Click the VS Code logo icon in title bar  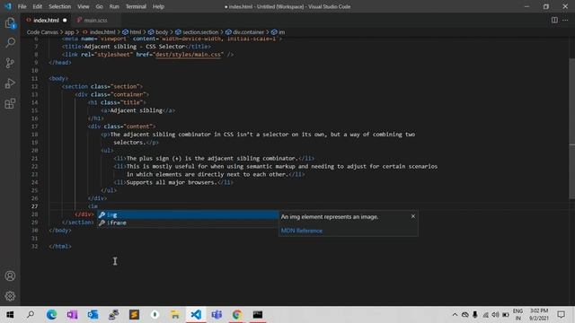[8, 6]
